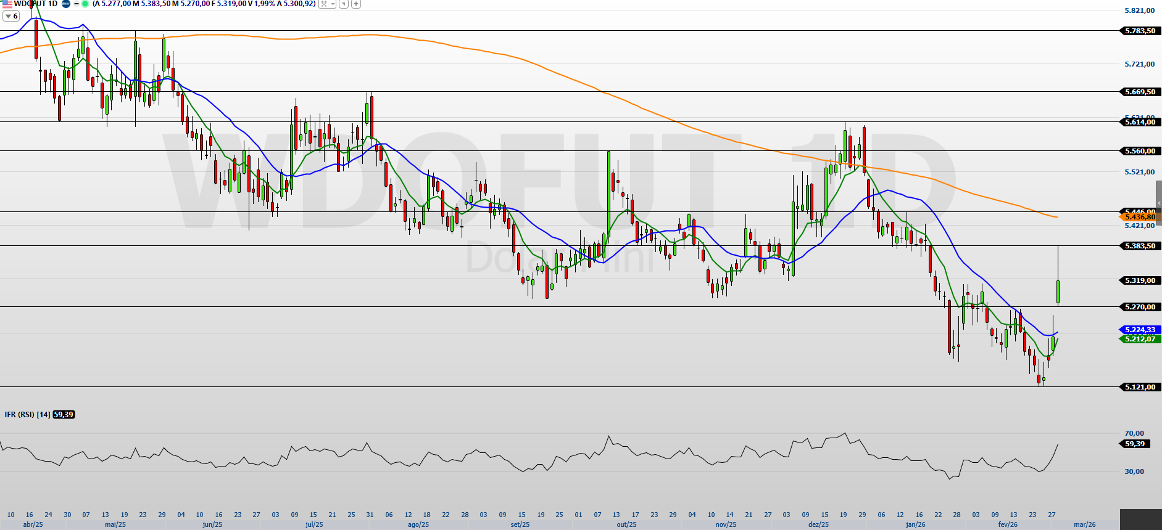
Task: Expand the side panel using the right-edge chevron
Action: coord(1158,203)
